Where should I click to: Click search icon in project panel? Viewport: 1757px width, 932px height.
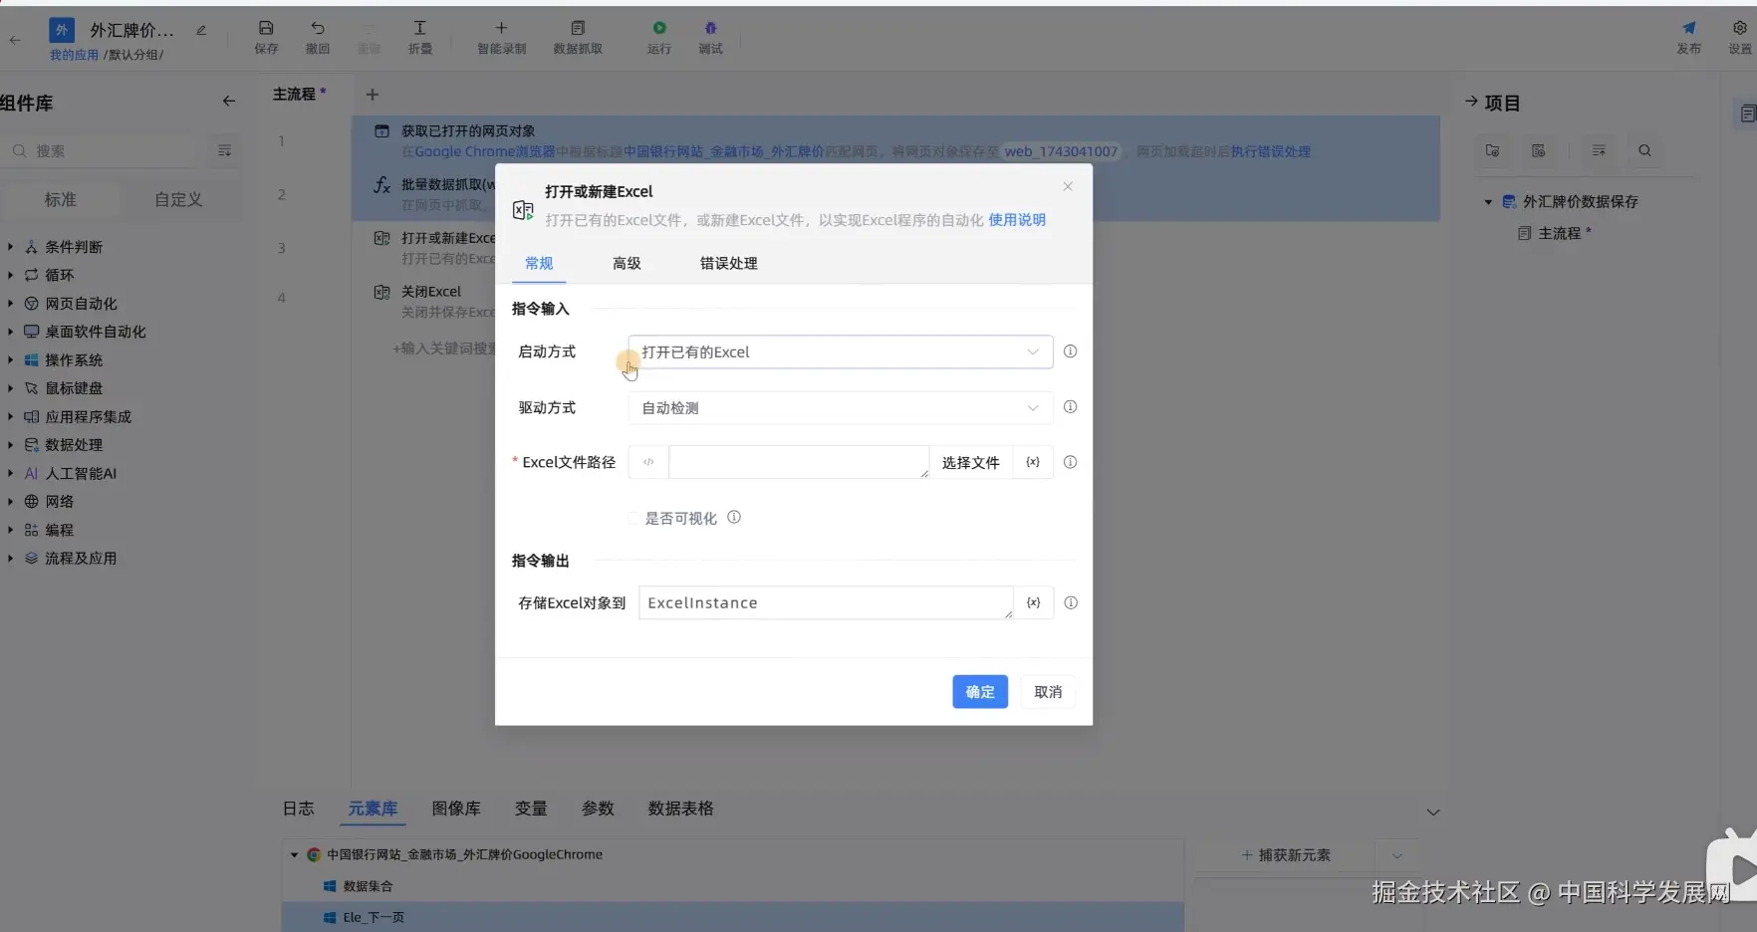[x=1644, y=150]
